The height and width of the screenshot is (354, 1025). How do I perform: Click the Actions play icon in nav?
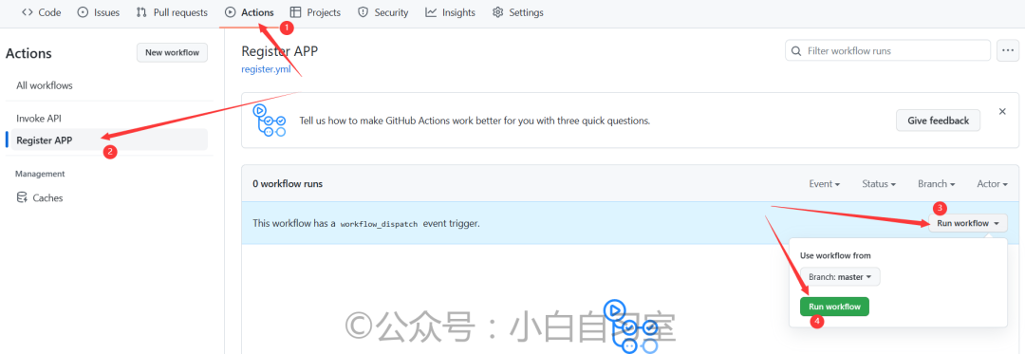230,12
